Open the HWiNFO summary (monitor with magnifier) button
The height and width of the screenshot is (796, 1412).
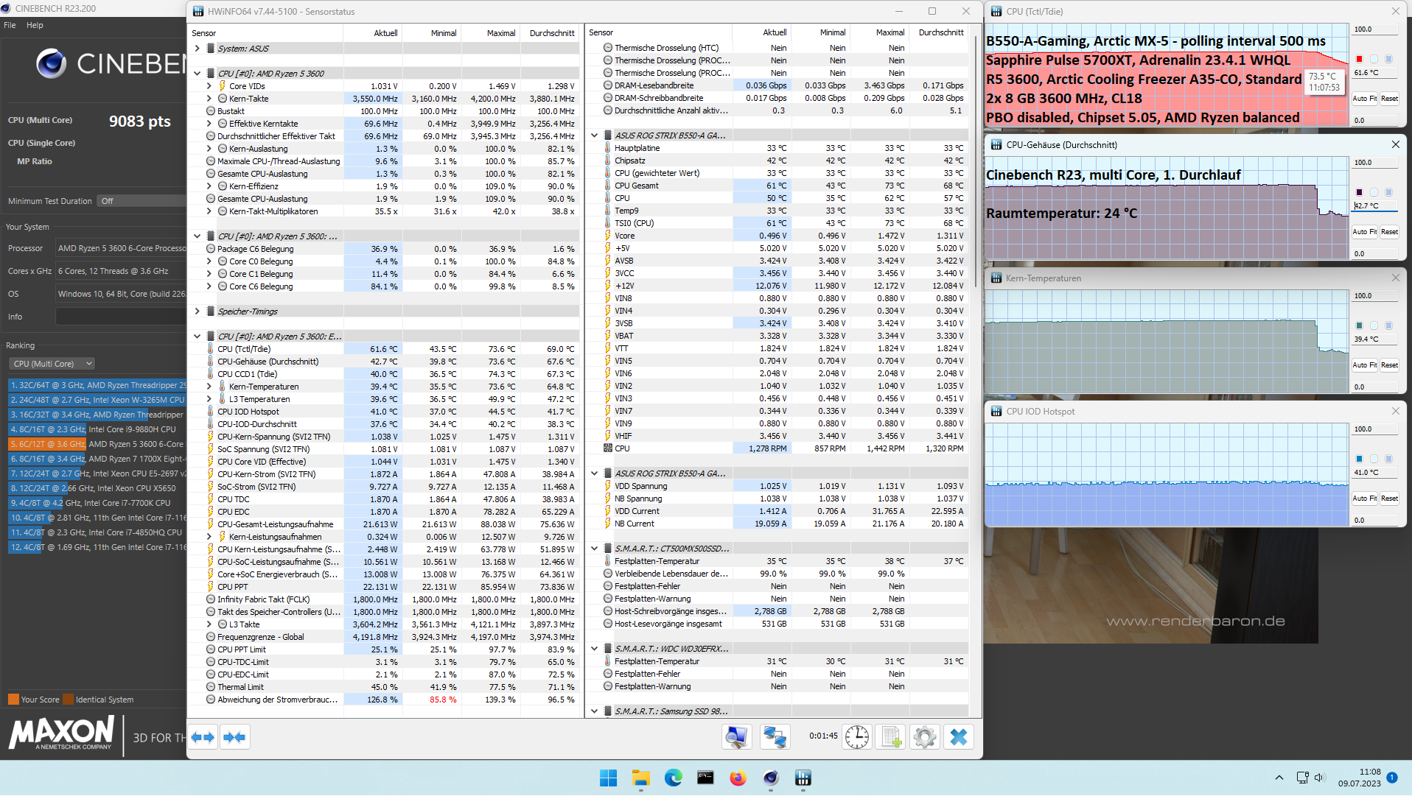736,737
